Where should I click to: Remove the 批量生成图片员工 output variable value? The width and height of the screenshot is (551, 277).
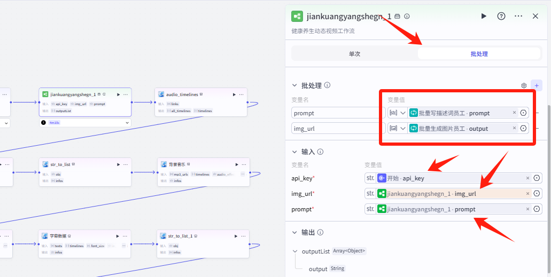tap(514, 129)
